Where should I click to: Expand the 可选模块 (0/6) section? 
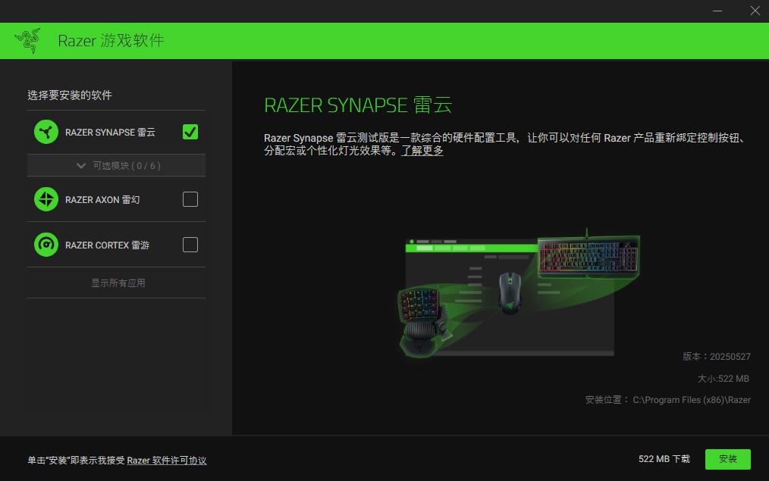(x=116, y=166)
